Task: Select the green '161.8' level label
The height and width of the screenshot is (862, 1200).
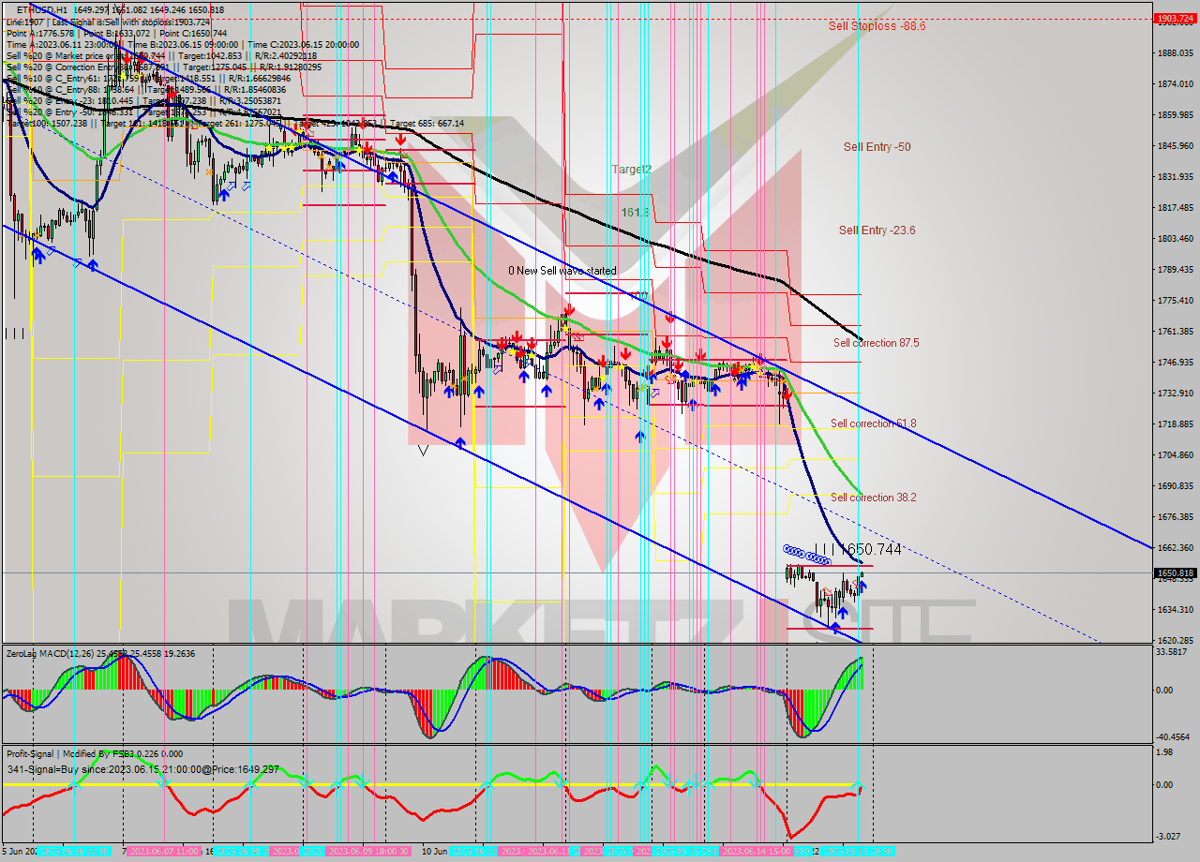Action: point(637,213)
